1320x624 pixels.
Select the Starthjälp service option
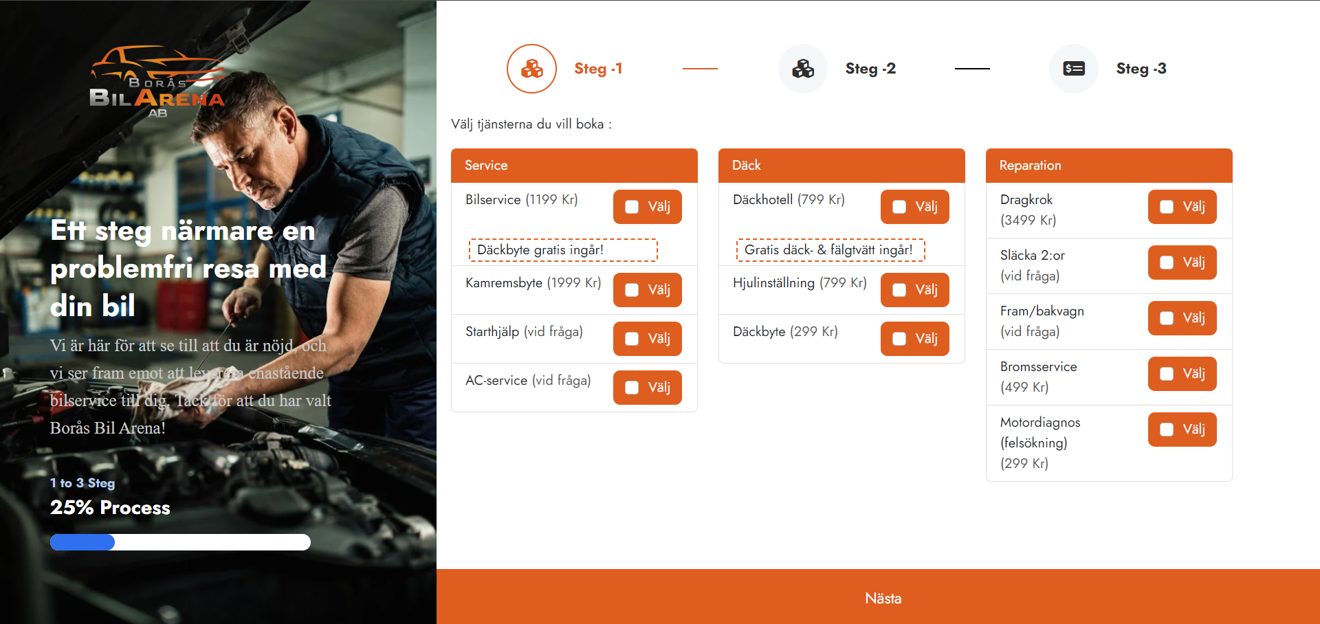[x=646, y=338]
